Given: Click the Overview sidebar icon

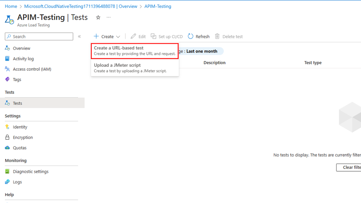Looking at the screenshot, I should coord(7,48).
